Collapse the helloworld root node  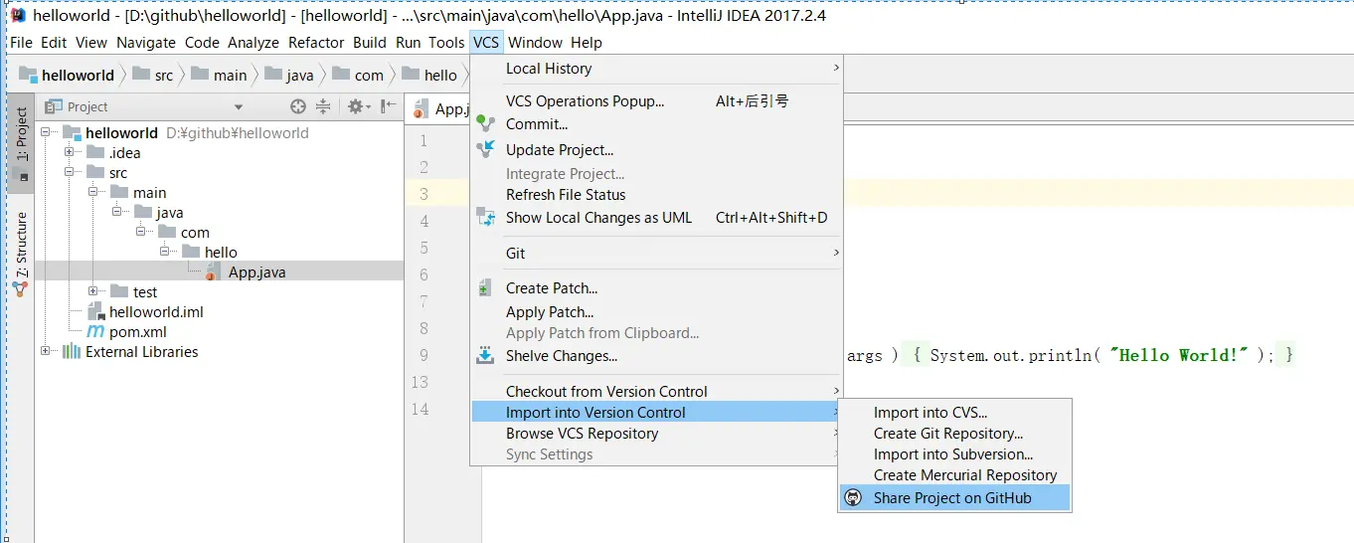pyautogui.click(x=46, y=132)
